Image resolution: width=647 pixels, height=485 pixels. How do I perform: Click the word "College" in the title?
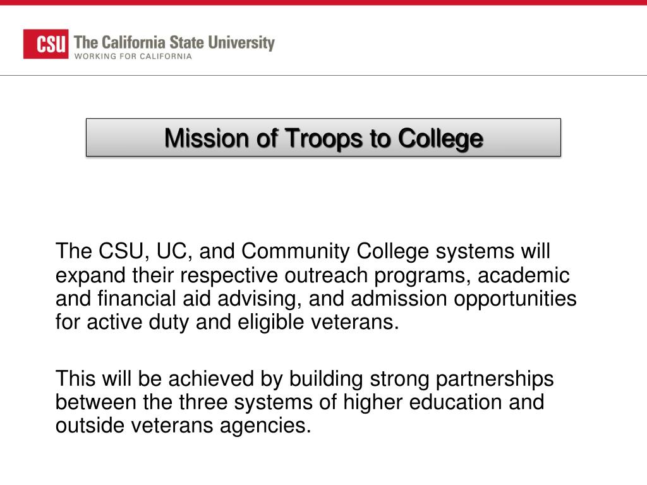tap(440, 140)
